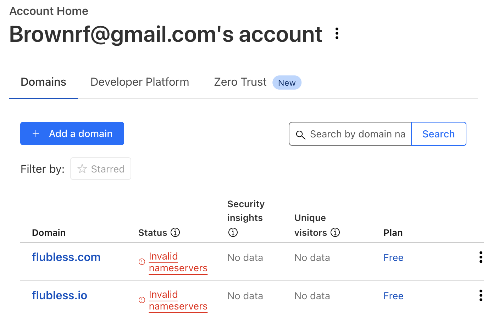Image resolution: width=493 pixels, height=318 pixels.
Task: Select the Domains tab
Action: pyautogui.click(x=43, y=82)
